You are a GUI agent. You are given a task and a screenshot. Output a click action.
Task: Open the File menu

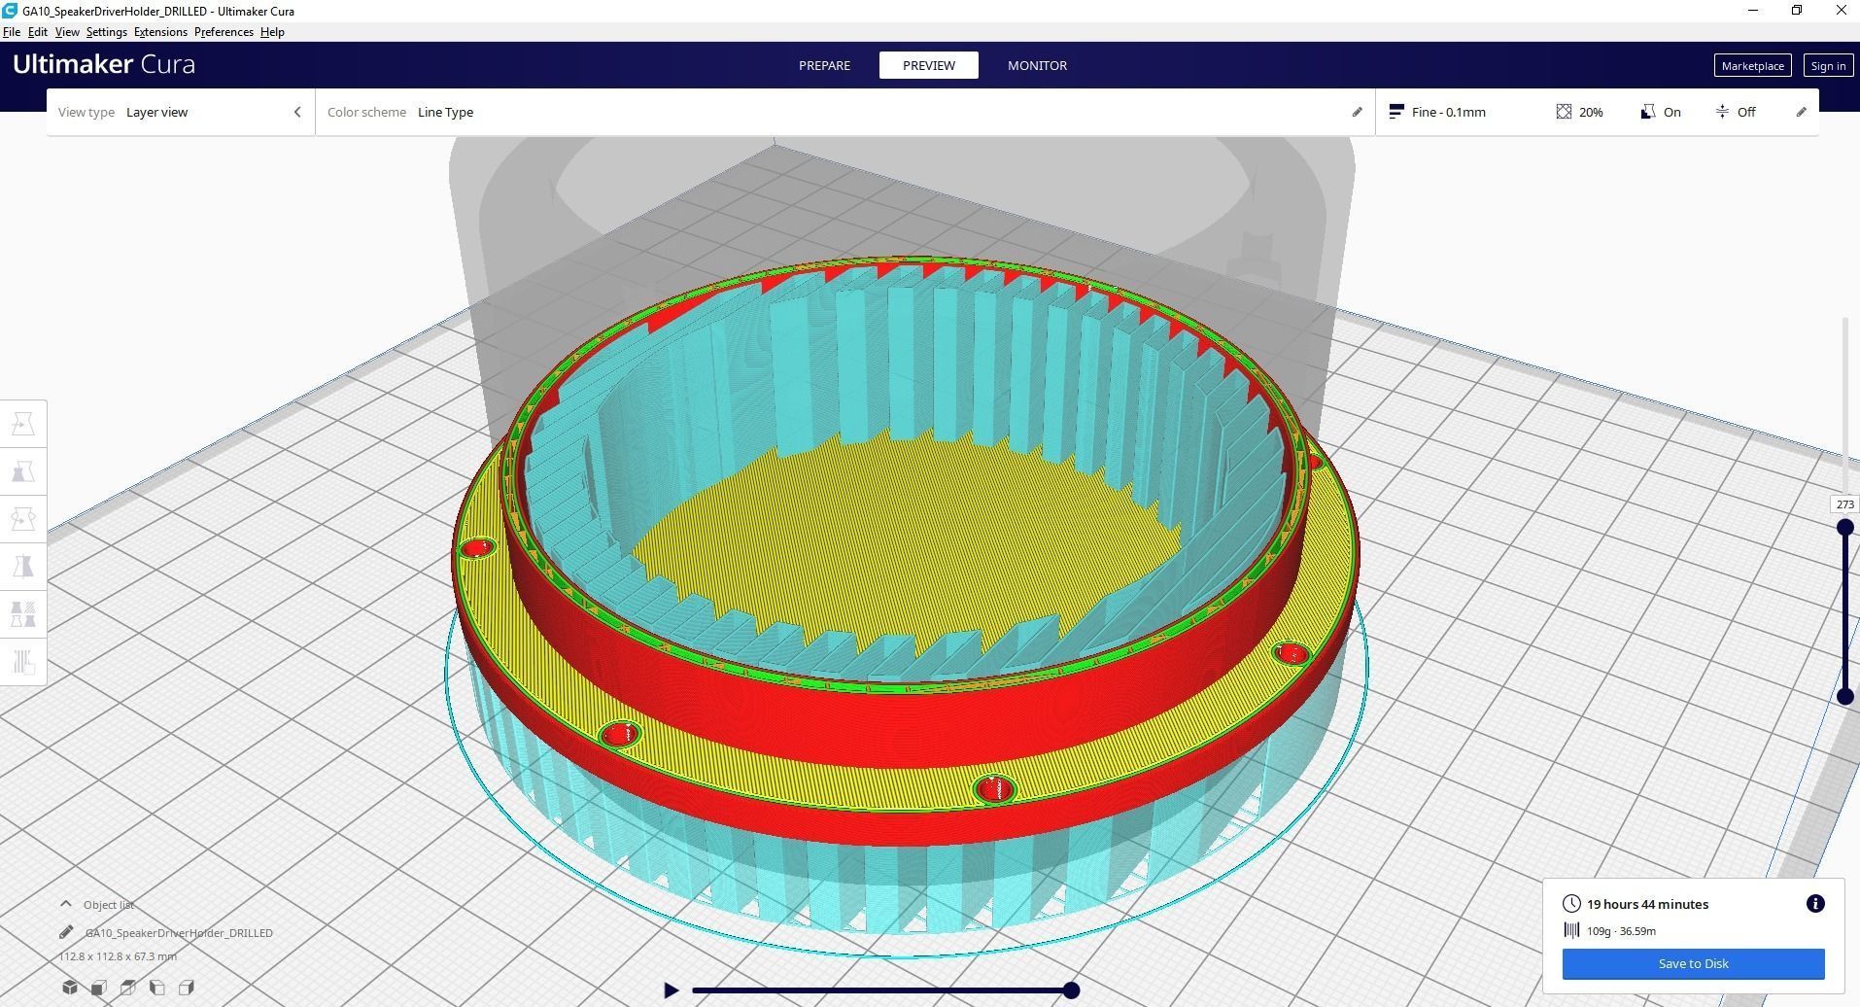tap(12, 32)
